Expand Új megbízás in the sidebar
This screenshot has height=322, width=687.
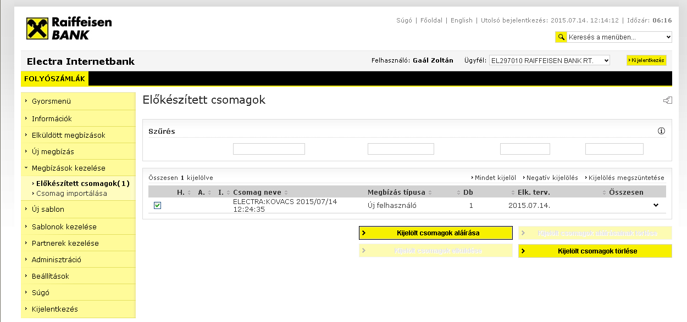77,151
